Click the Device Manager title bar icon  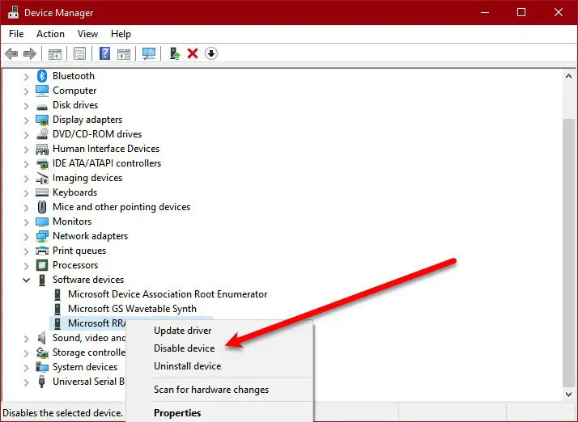point(13,12)
